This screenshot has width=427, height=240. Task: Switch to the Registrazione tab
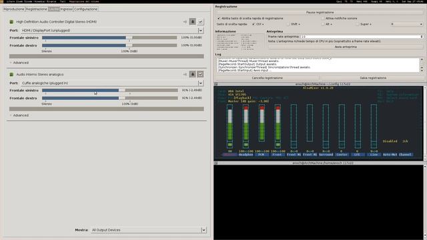coord(36,9)
